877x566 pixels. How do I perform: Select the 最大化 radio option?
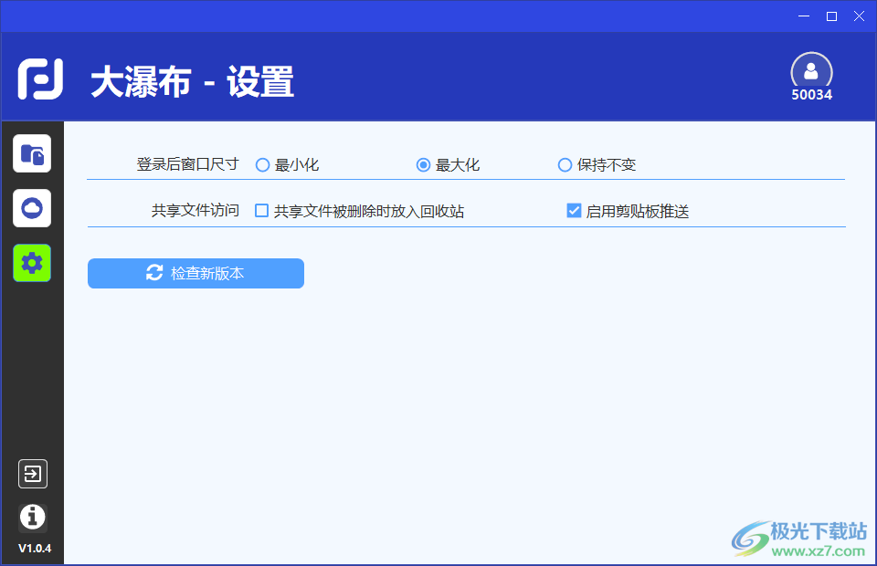tap(423, 165)
